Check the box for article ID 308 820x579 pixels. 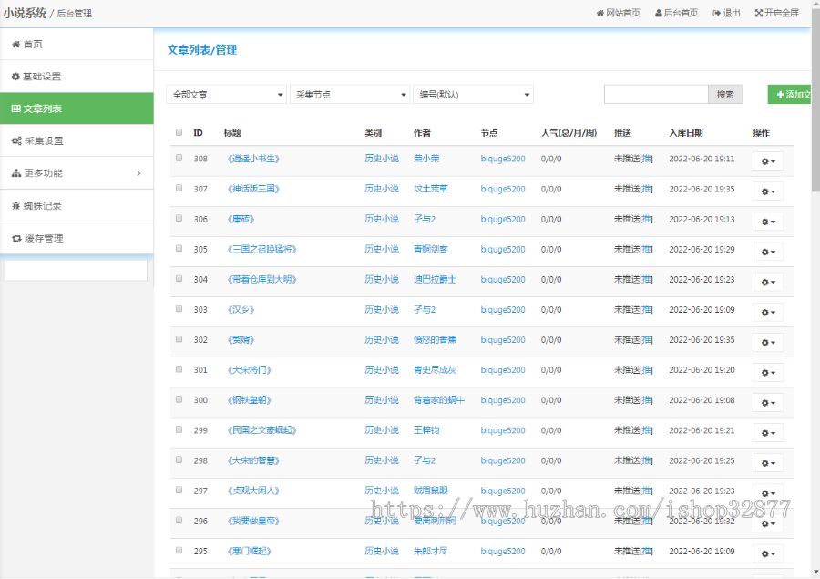pyautogui.click(x=179, y=158)
